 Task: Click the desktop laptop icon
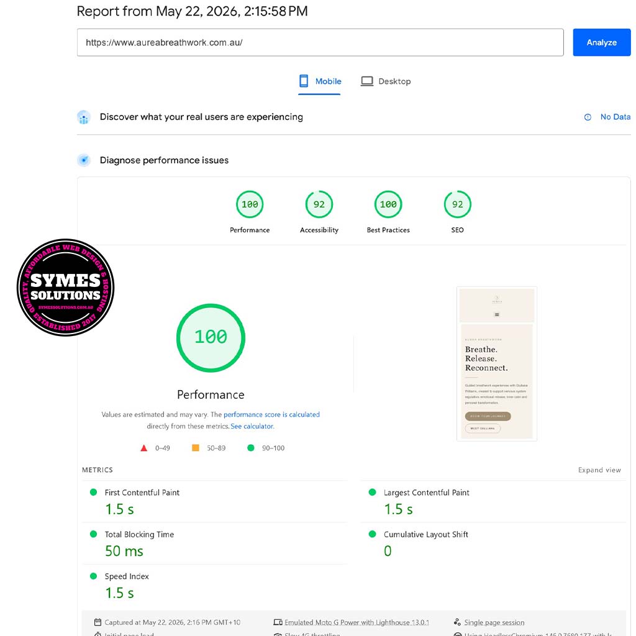tap(367, 81)
